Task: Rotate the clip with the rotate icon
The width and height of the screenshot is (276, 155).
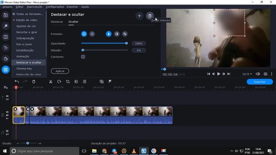Action: point(59,81)
